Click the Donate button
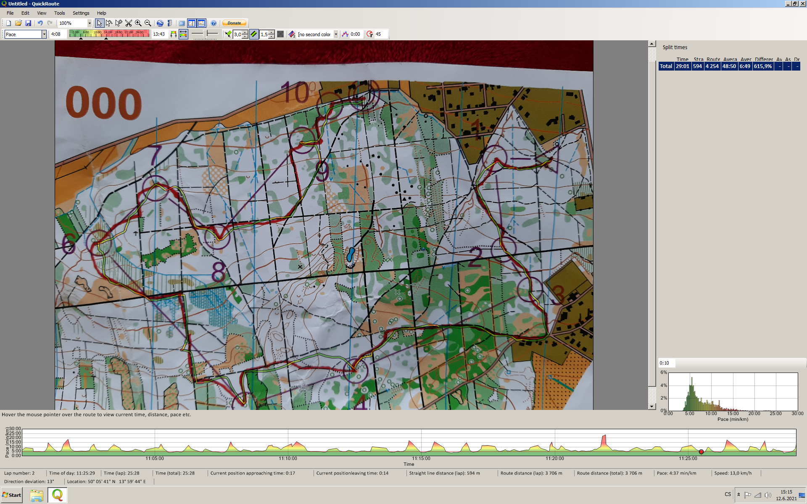 point(235,23)
